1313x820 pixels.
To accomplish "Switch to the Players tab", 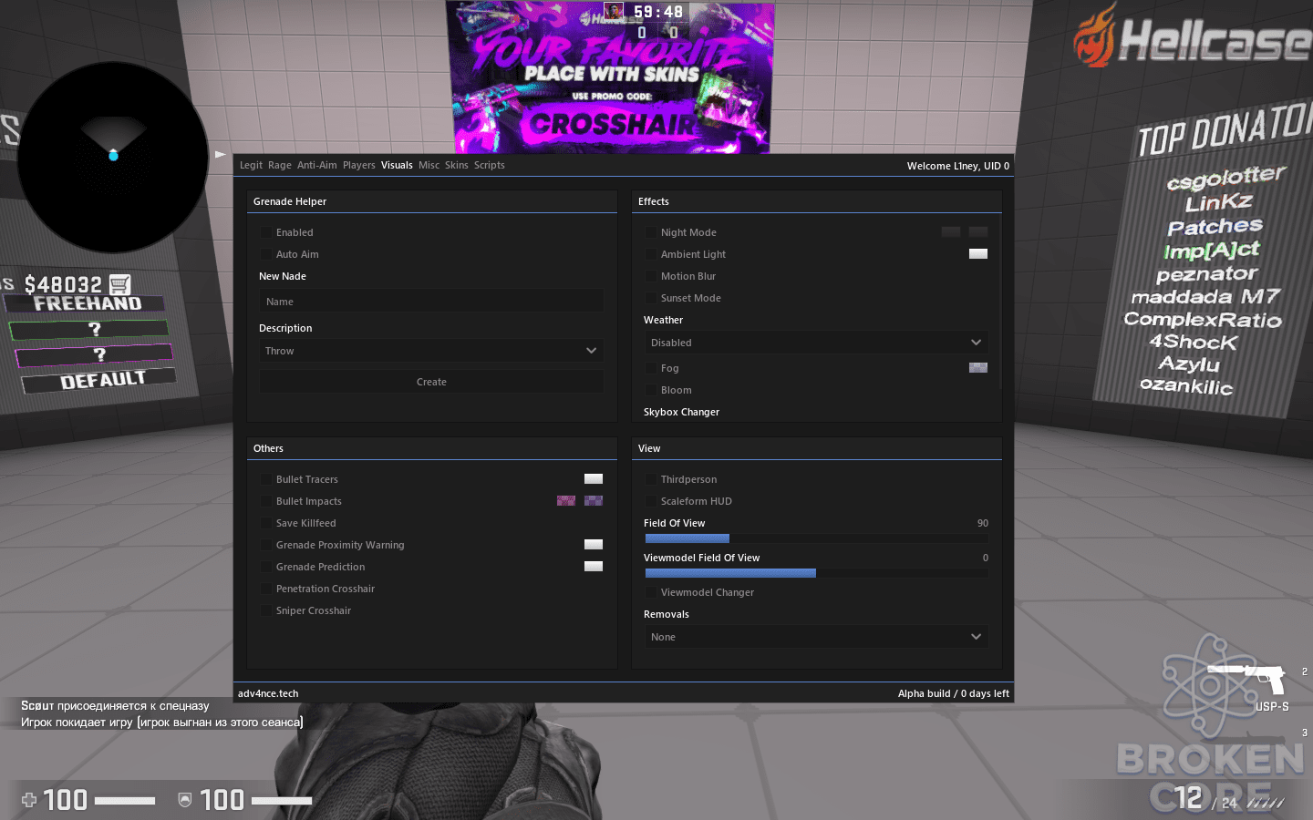I will tap(359, 165).
